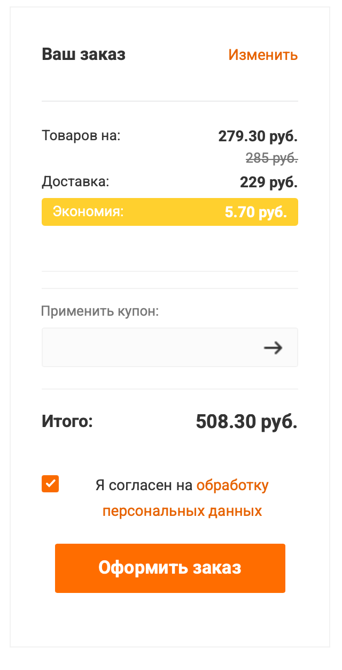Click the Изменить link to edit order
Viewport: 342px width, 670px height.
point(263,55)
